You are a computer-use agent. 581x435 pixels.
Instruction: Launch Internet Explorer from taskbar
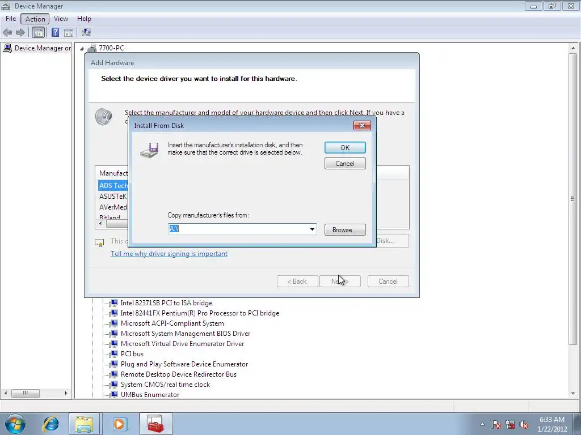[50, 424]
